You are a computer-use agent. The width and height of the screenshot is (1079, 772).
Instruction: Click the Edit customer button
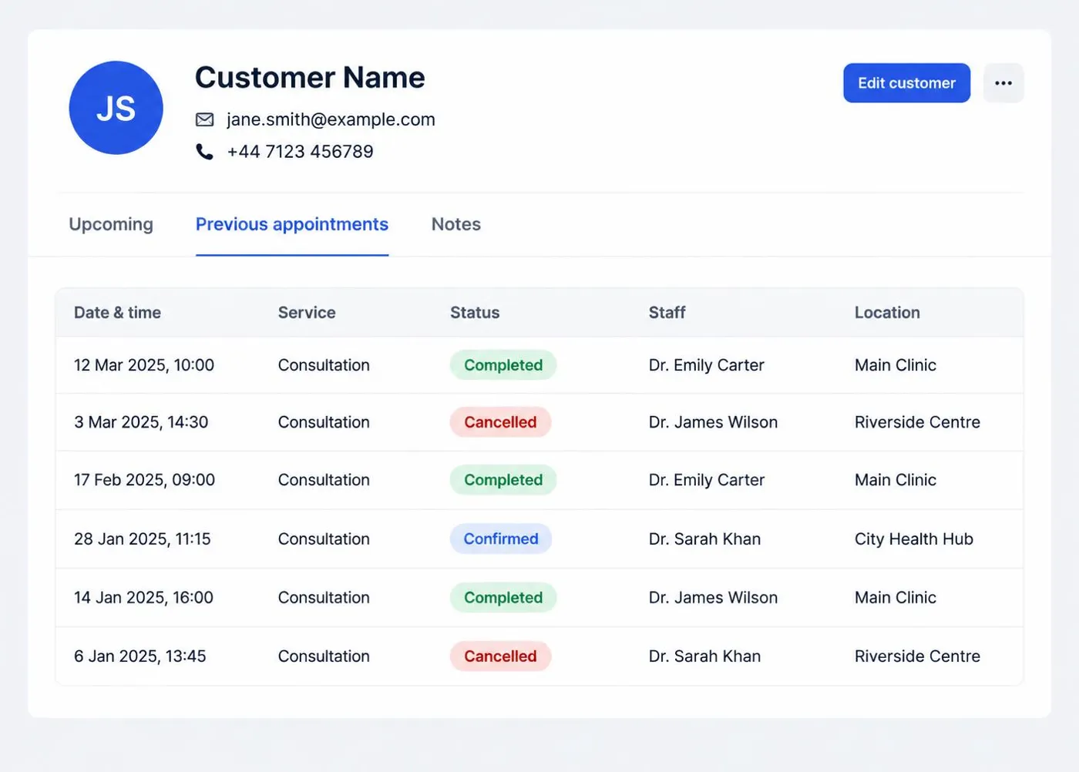(x=906, y=83)
